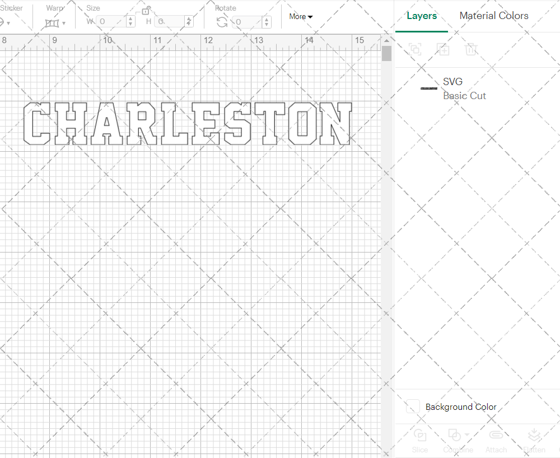Open the Warp tool dropdown
The image size is (560, 458).
64,23
